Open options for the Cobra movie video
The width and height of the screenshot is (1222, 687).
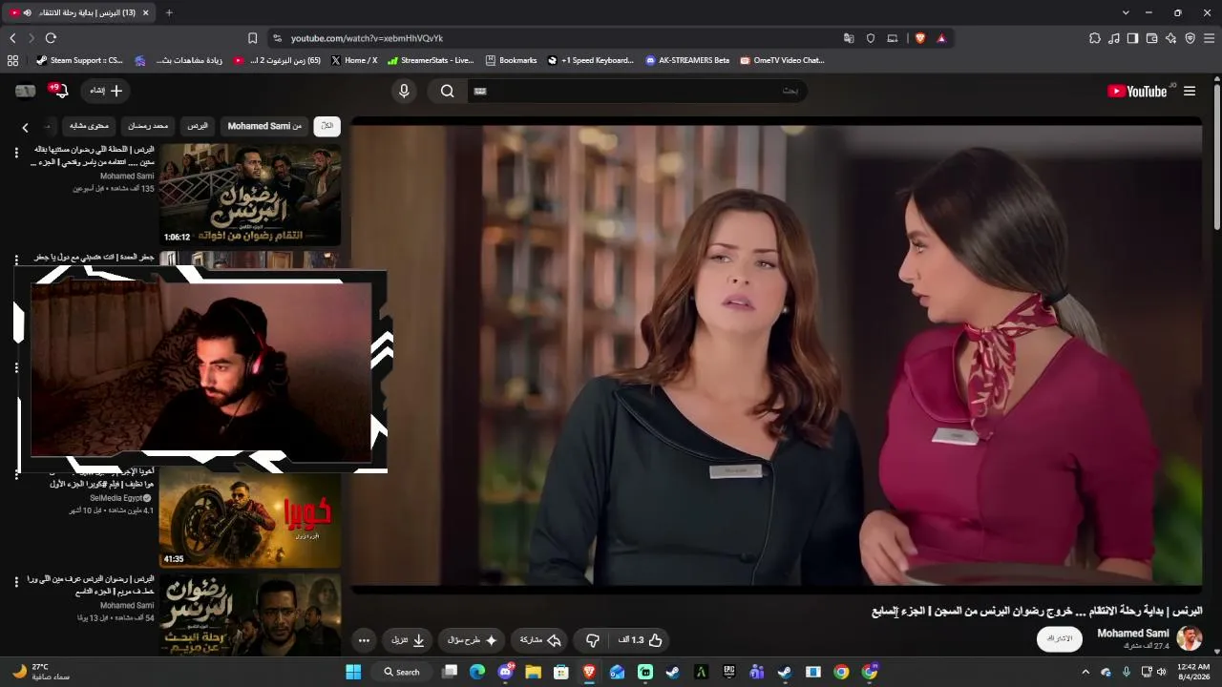coord(16,475)
